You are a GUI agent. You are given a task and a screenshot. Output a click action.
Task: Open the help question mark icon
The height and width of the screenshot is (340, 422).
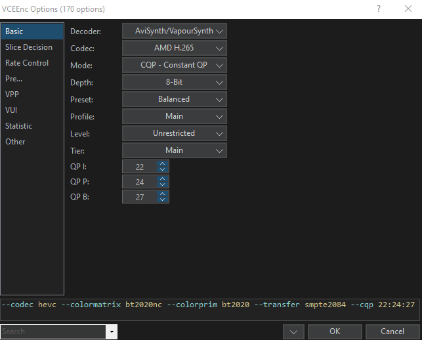pos(379,9)
